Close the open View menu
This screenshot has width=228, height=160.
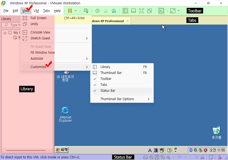coord(26,11)
